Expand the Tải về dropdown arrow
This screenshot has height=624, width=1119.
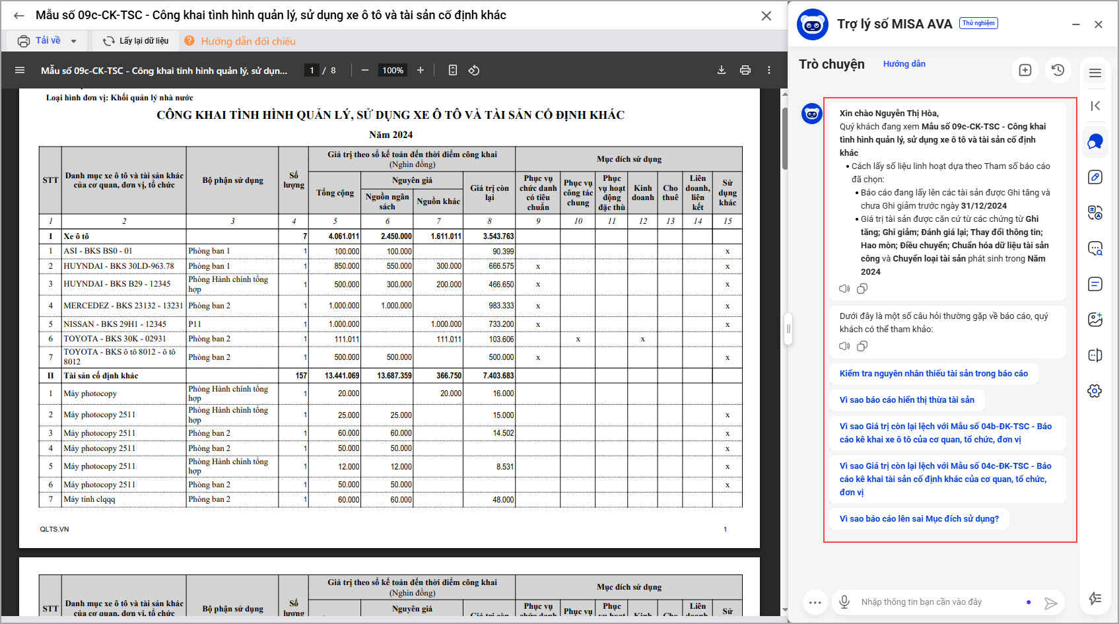[x=73, y=41]
